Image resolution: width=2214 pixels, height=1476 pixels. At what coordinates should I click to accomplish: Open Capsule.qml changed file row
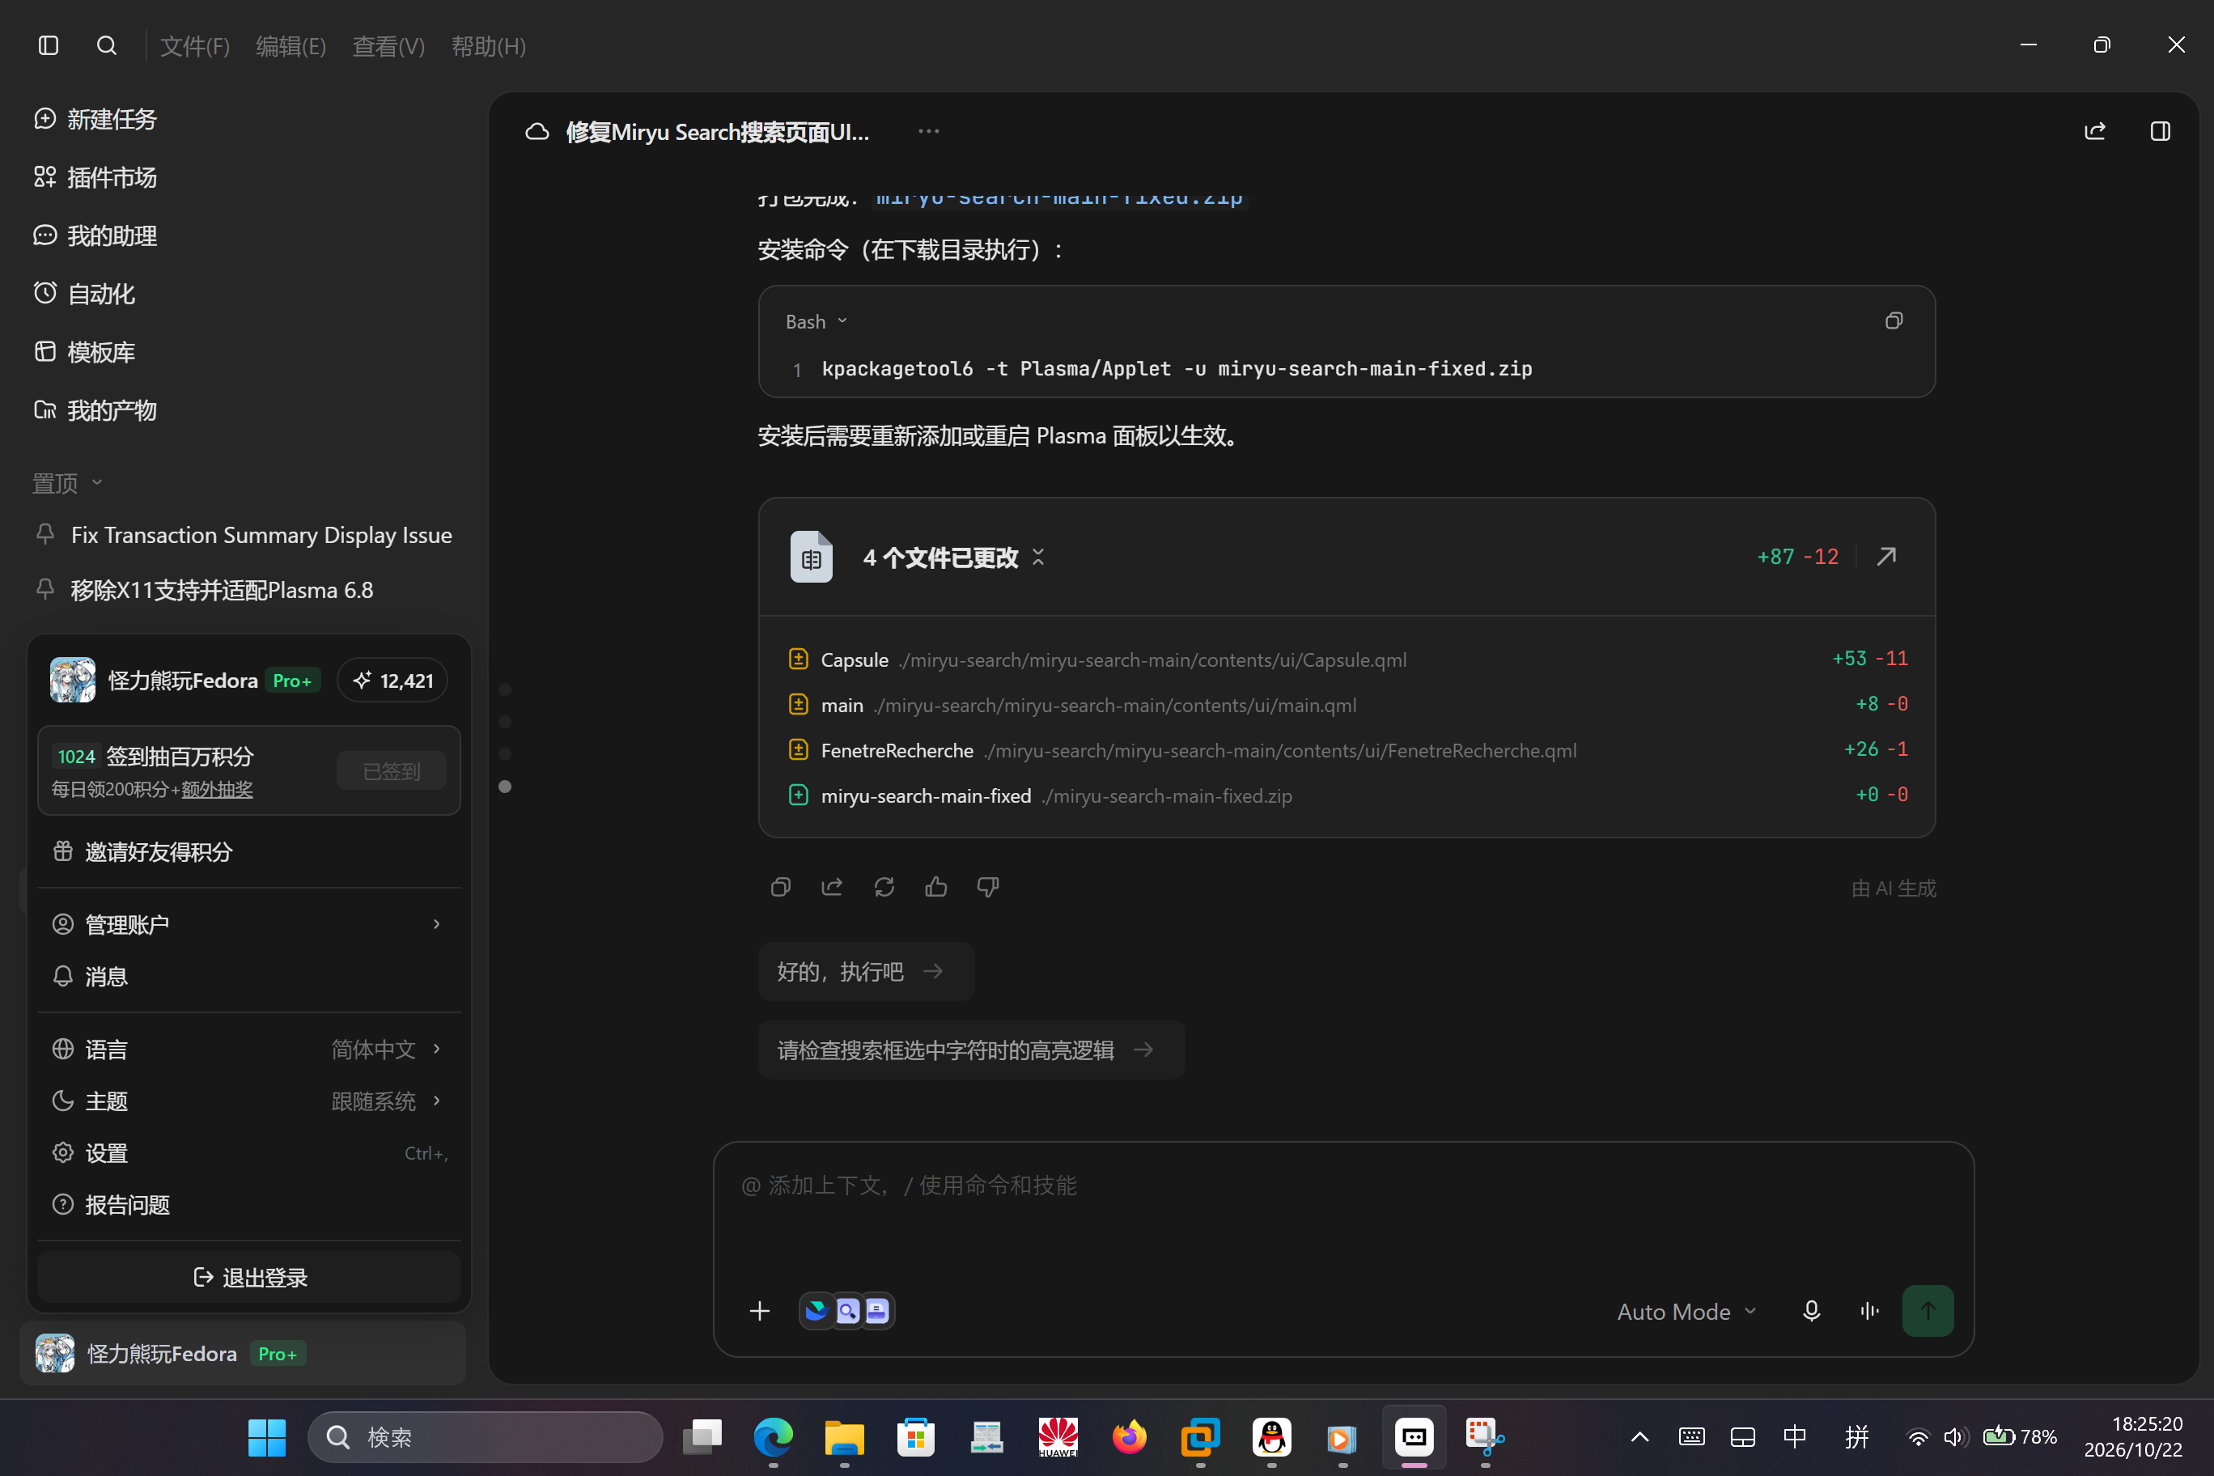(x=1347, y=659)
